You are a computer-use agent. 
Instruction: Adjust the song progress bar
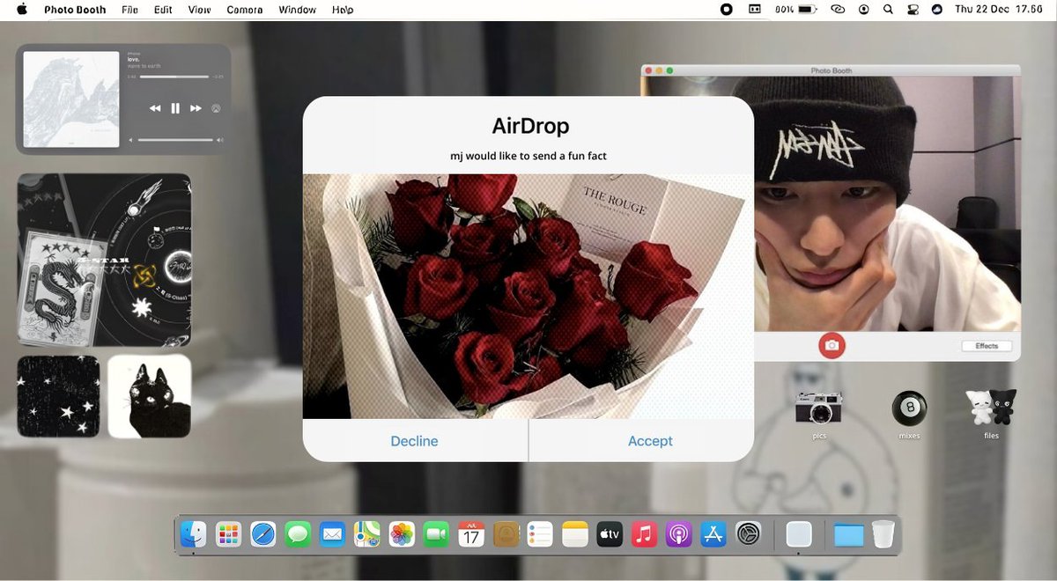[173, 77]
